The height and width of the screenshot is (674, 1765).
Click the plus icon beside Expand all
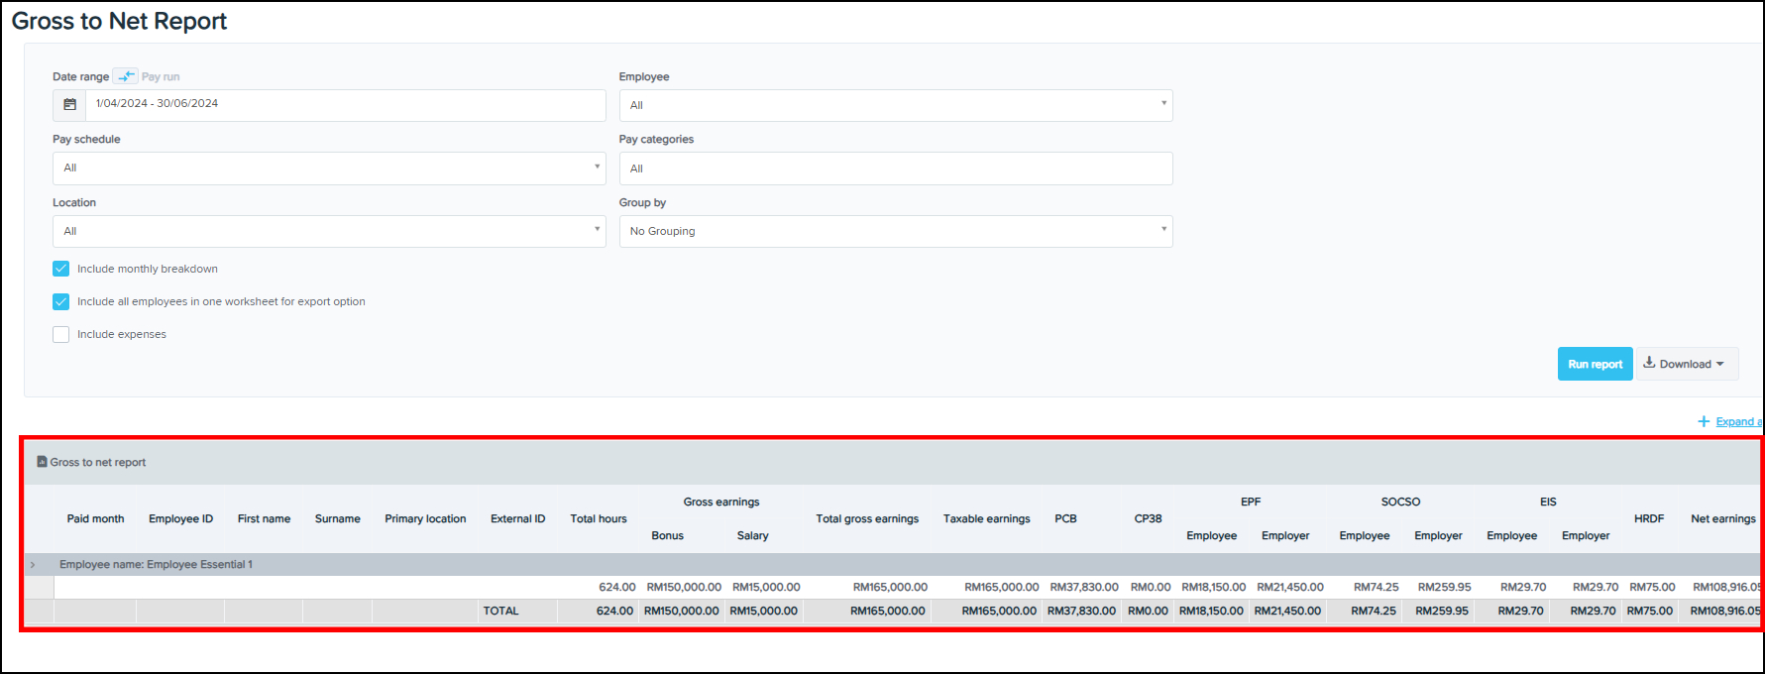[x=1704, y=421]
